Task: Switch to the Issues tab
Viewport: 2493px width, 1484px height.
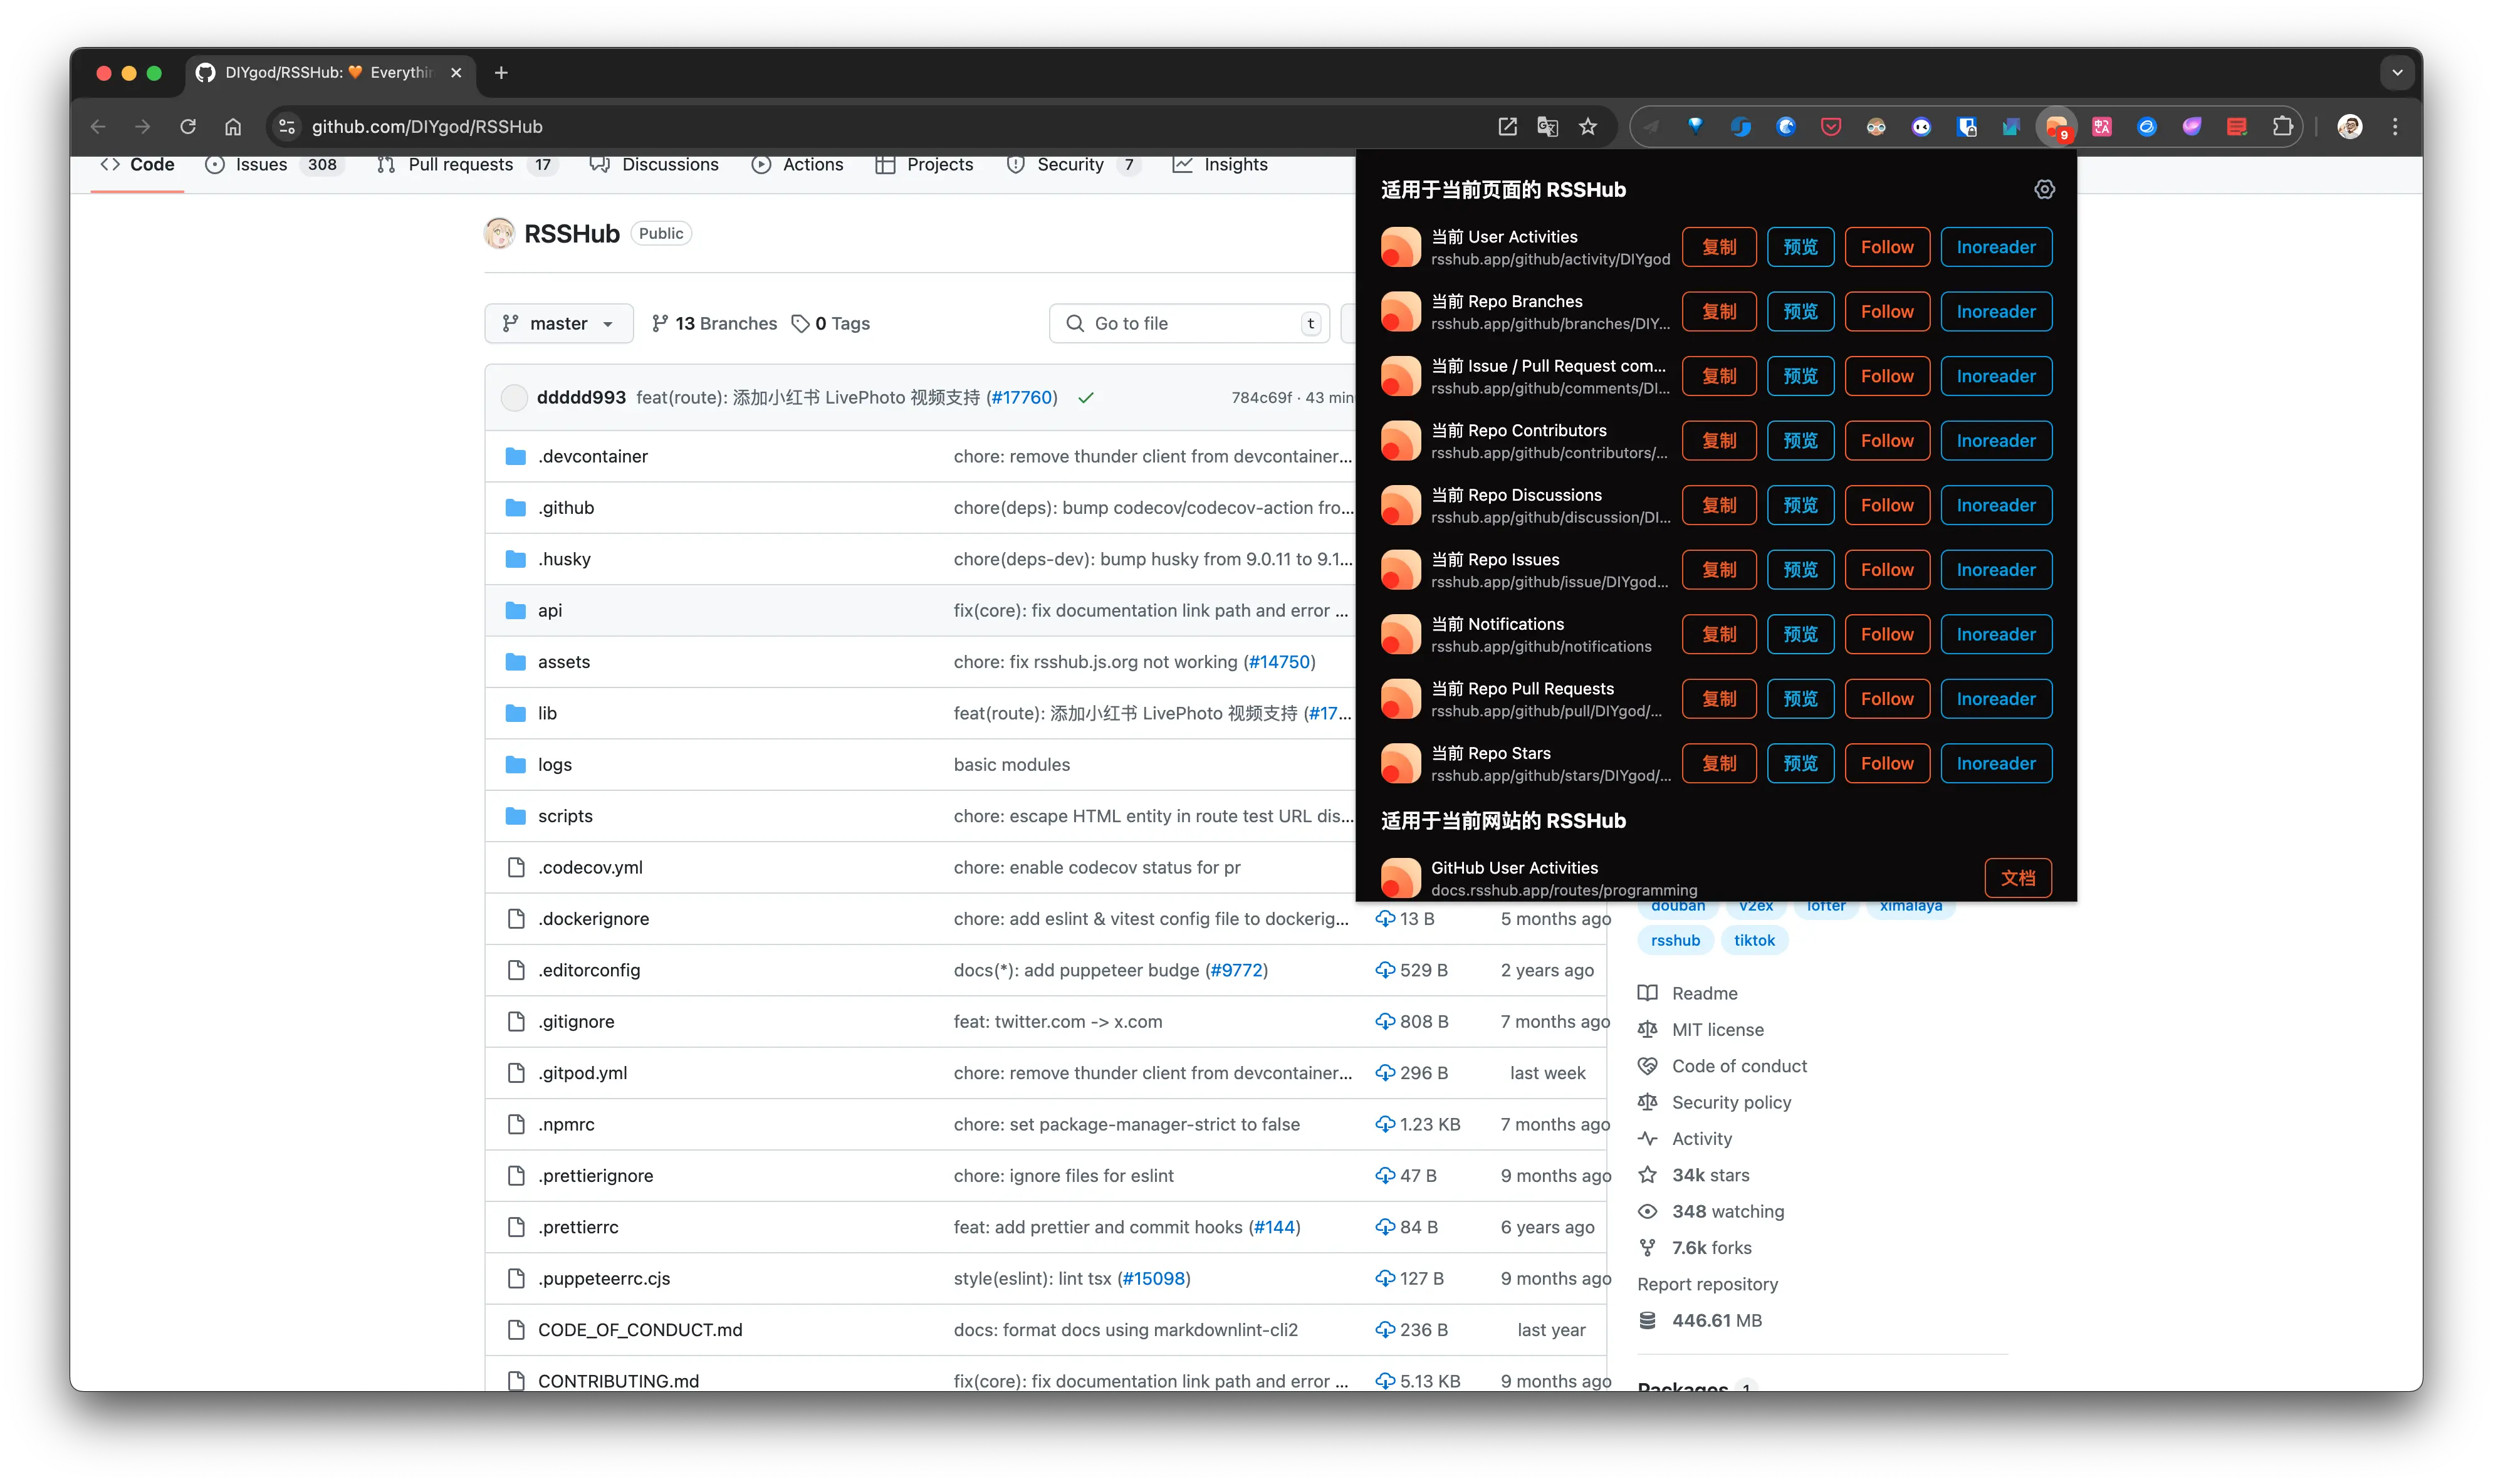Action: point(261,165)
